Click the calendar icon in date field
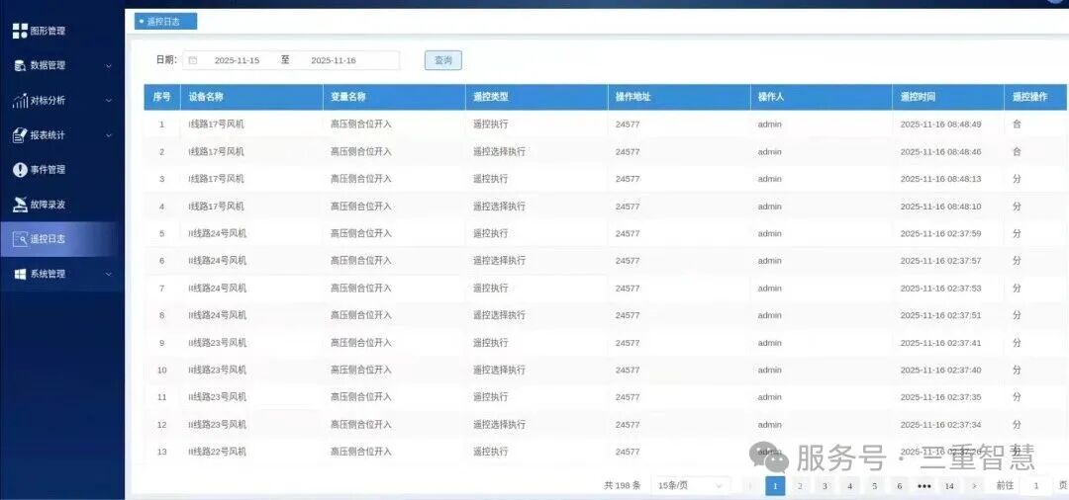The width and height of the screenshot is (1069, 500). click(193, 60)
